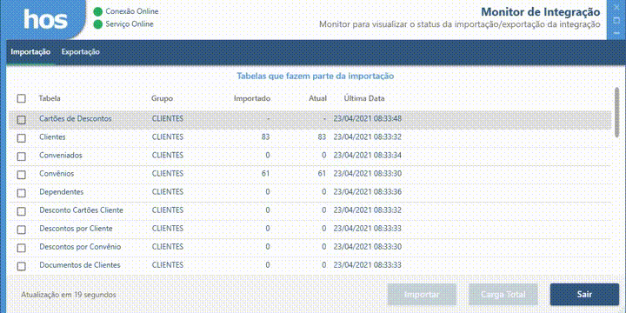
Task: Click the Sair button
Action: [584, 295]
